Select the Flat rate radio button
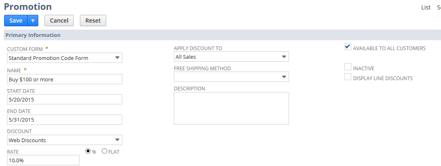The height and width of the screenshot is (166, 441). (x=104, y=151)
